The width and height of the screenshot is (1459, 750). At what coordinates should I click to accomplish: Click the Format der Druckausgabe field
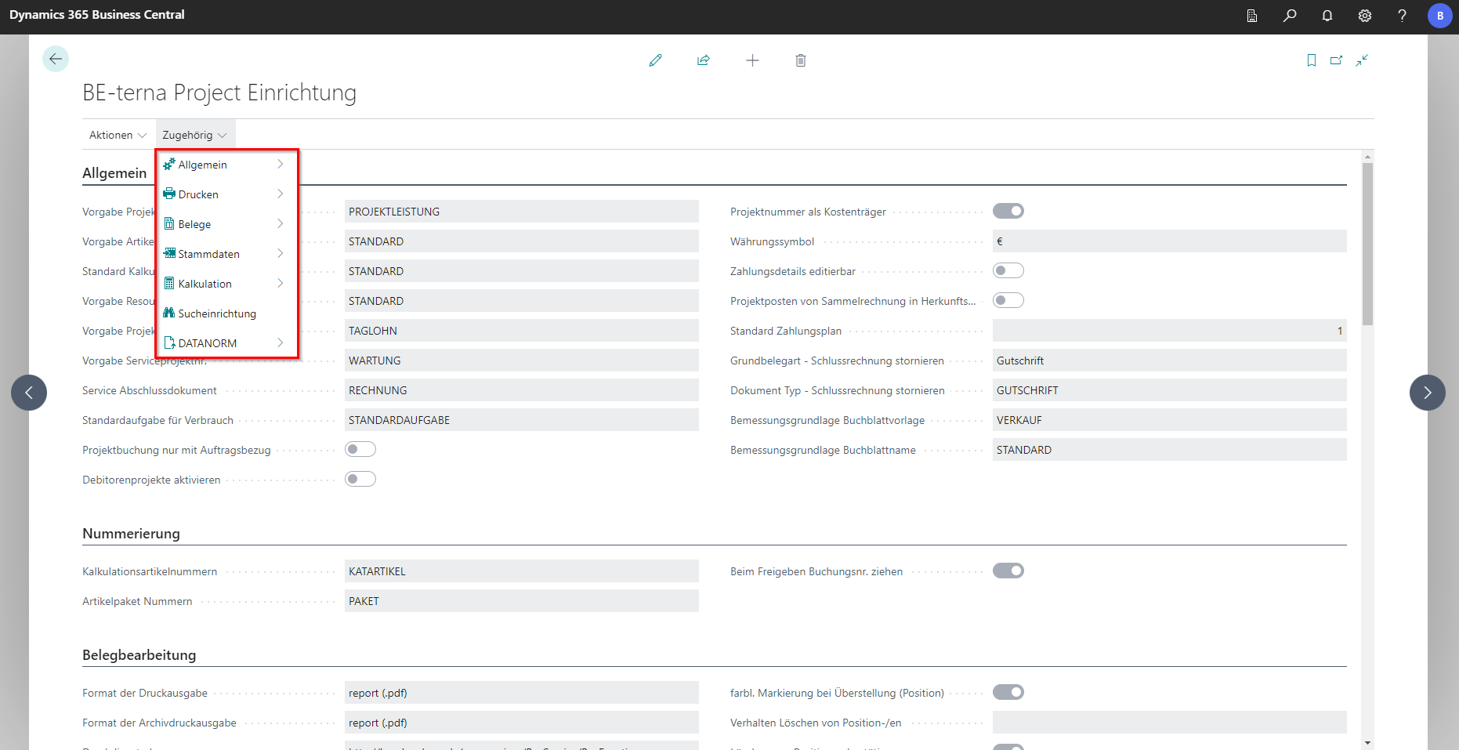pos(522,693)
